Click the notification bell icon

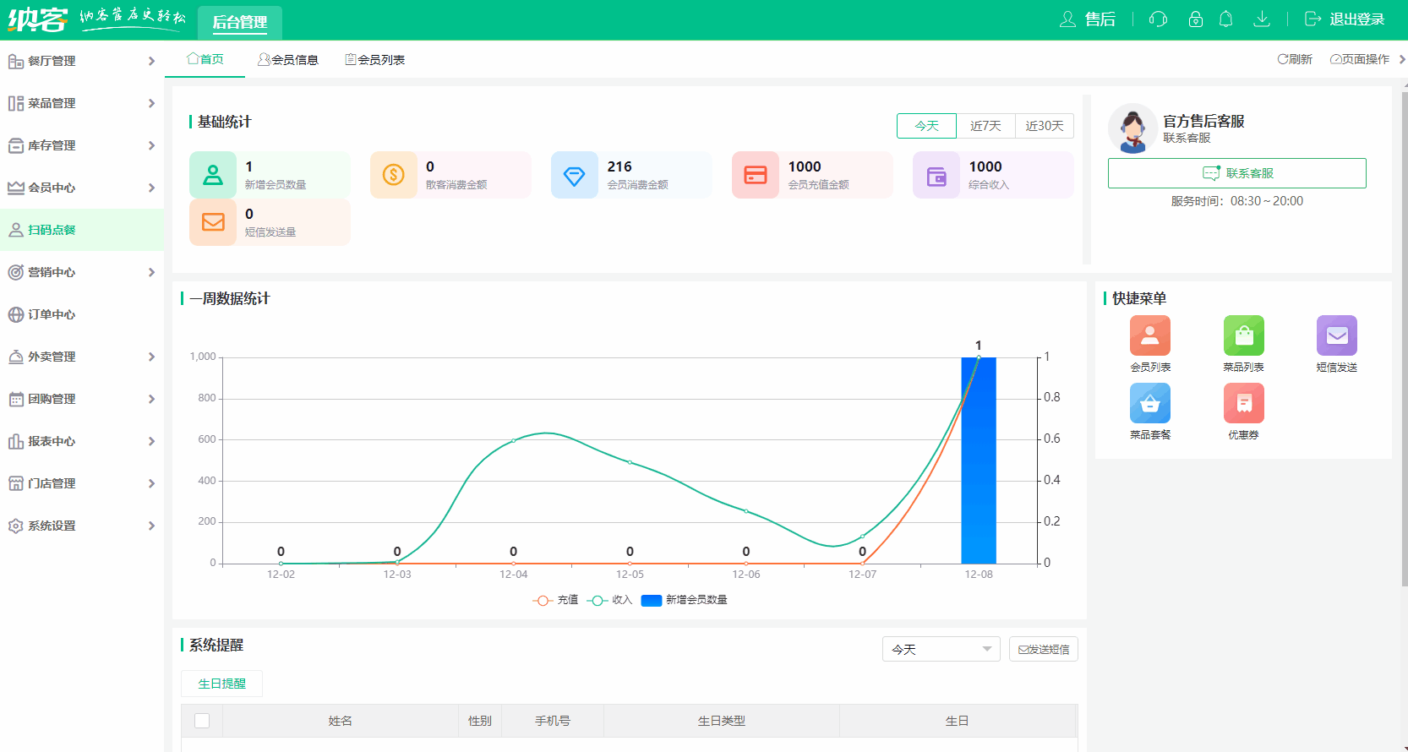click(1225, 19)
